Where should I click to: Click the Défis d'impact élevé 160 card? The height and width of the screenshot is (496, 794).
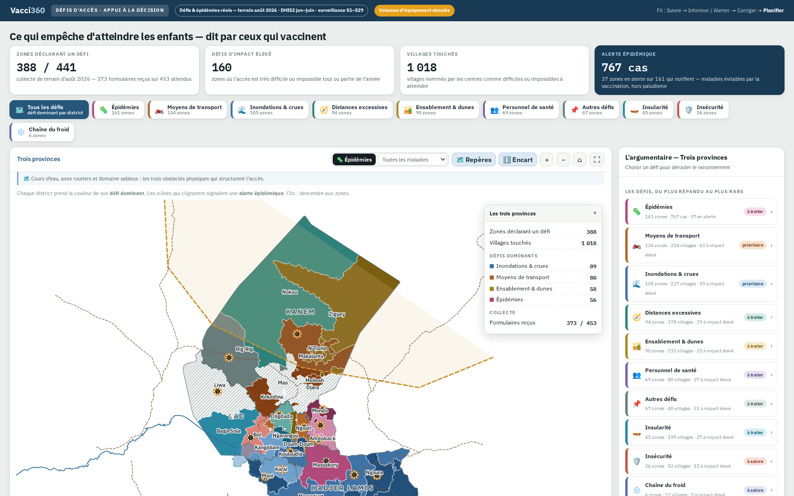click(x=300, y=70)
